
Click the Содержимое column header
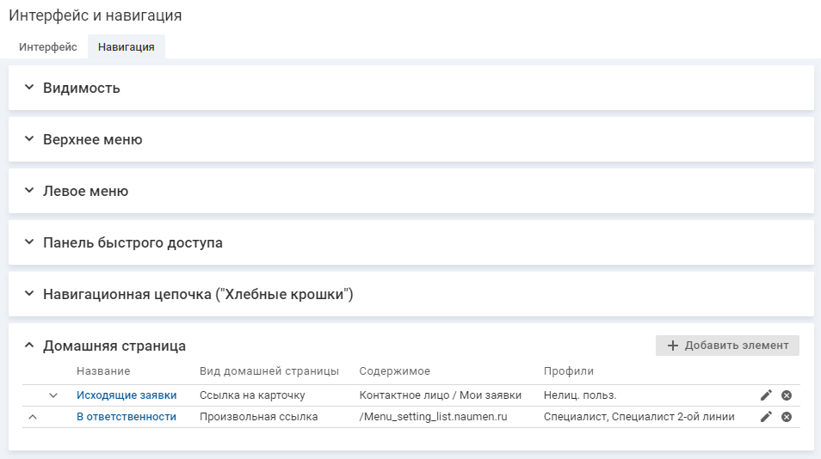pos(394,371)
